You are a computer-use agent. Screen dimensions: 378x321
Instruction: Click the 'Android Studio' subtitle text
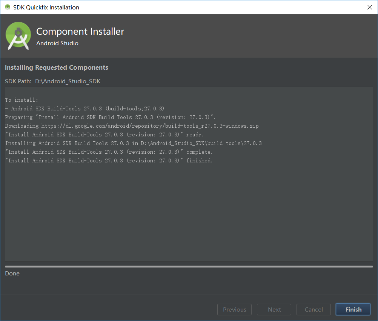[x=57, y=43]
